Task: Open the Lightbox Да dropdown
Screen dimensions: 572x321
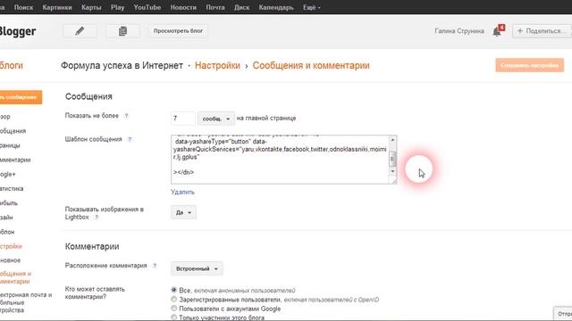Action: pos(183,212)
